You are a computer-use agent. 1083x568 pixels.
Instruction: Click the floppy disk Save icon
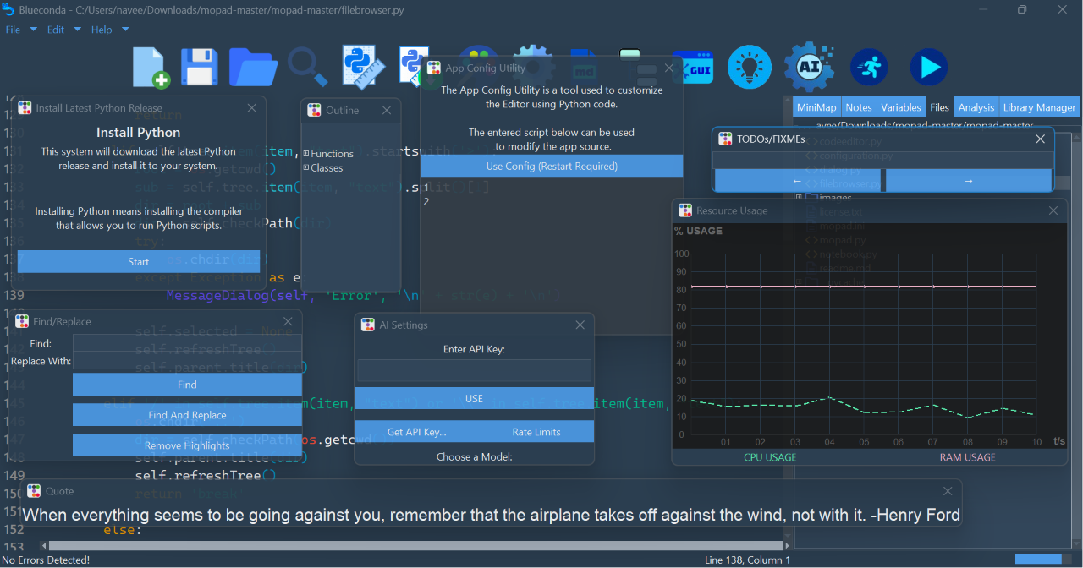pos(200,67)
